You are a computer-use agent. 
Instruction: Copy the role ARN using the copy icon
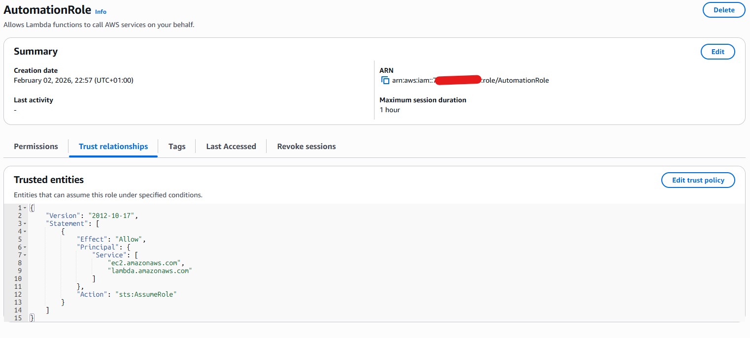[385, 80]
